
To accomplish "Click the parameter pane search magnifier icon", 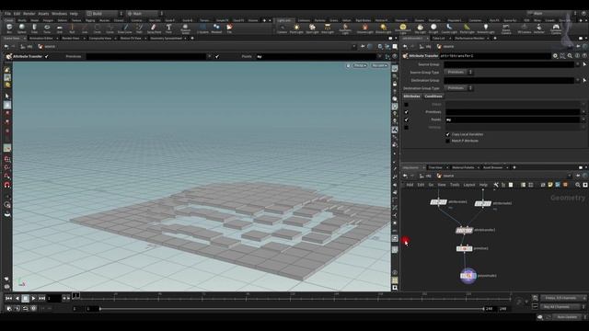I will 570,55.
